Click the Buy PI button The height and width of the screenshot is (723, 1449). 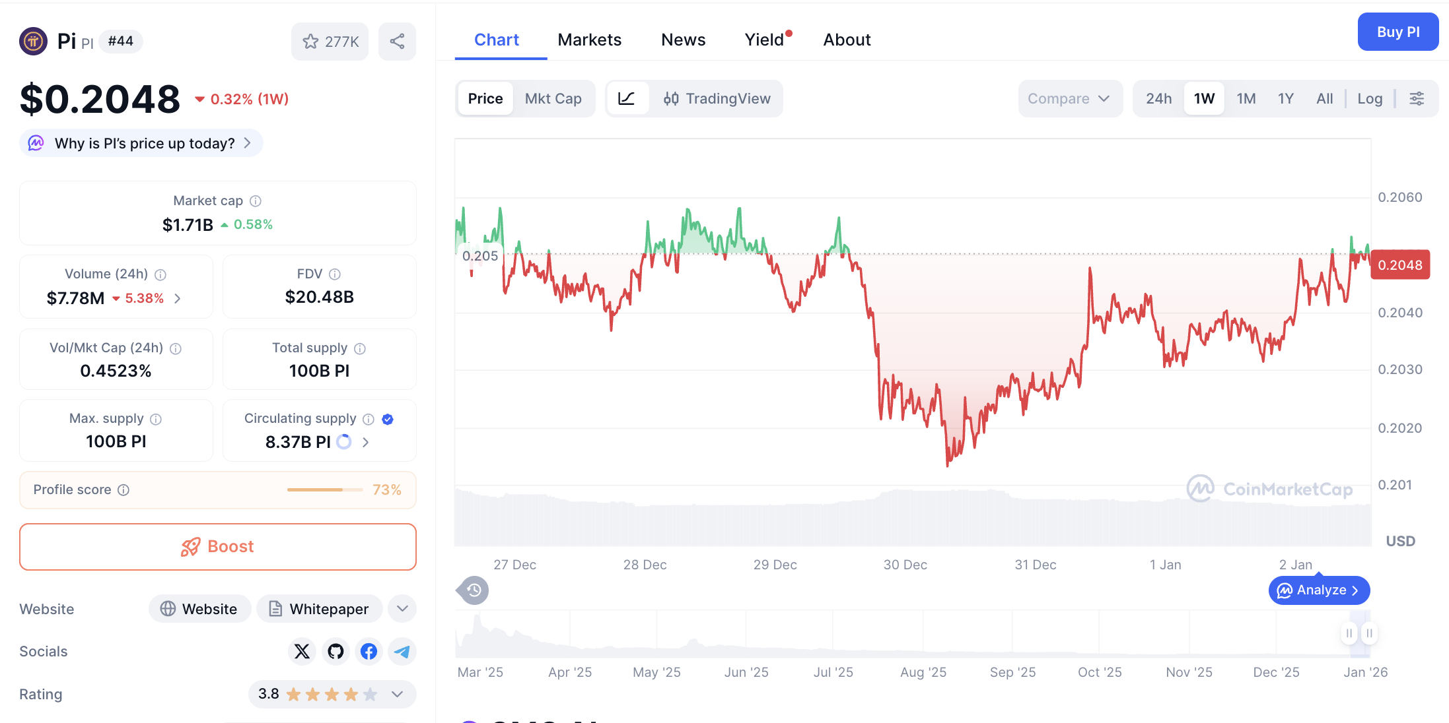pyautogui.click(x=1398, y=32)
